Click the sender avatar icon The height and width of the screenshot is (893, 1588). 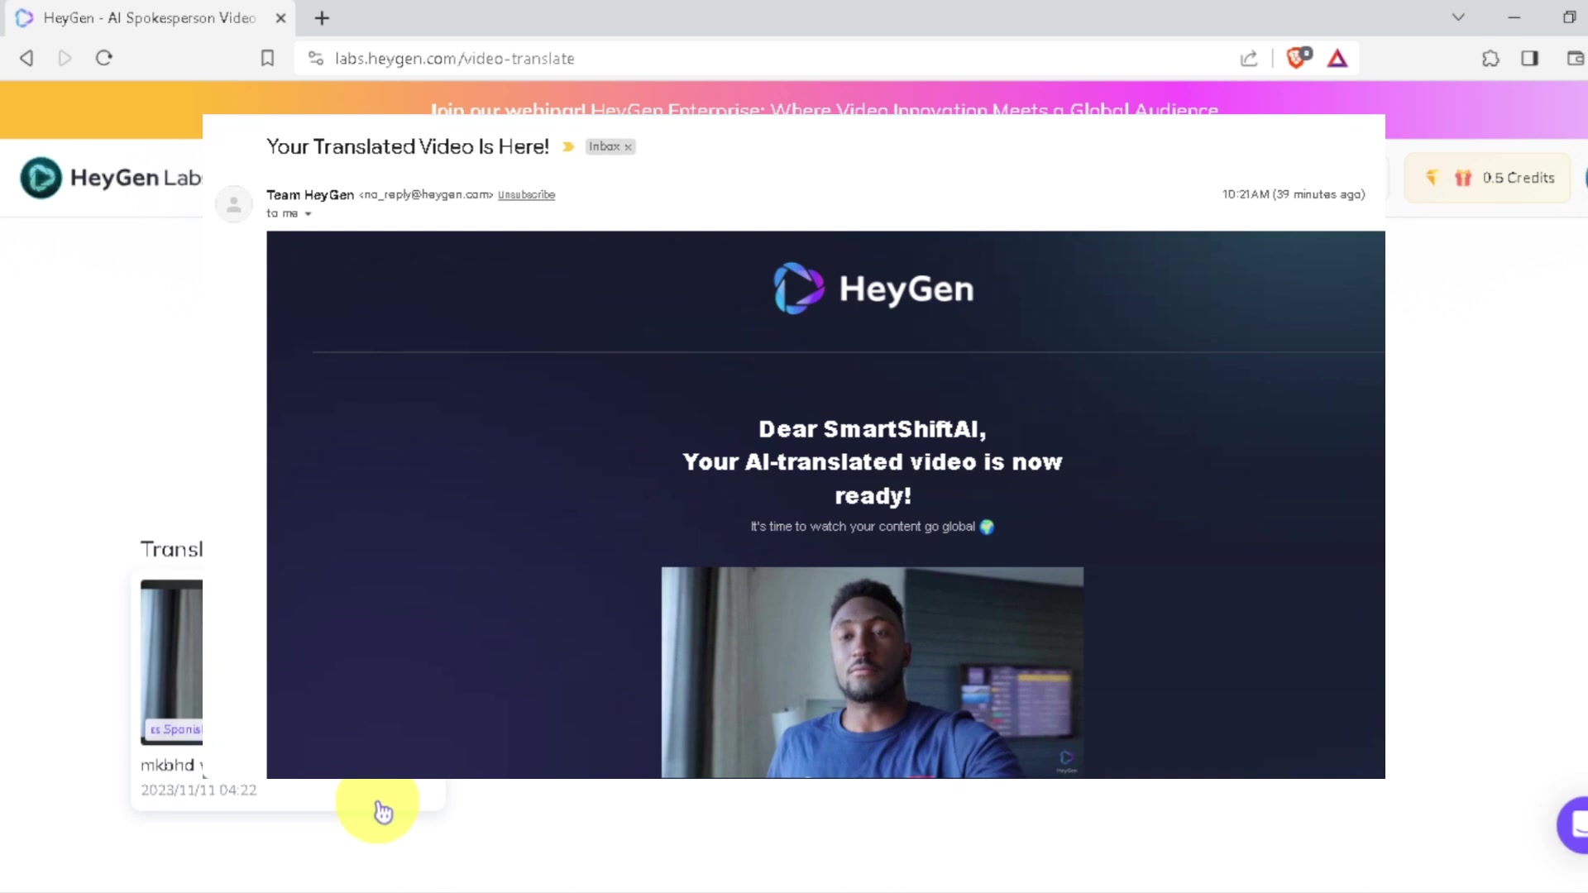pyautogui.click(x=234, y=204)
